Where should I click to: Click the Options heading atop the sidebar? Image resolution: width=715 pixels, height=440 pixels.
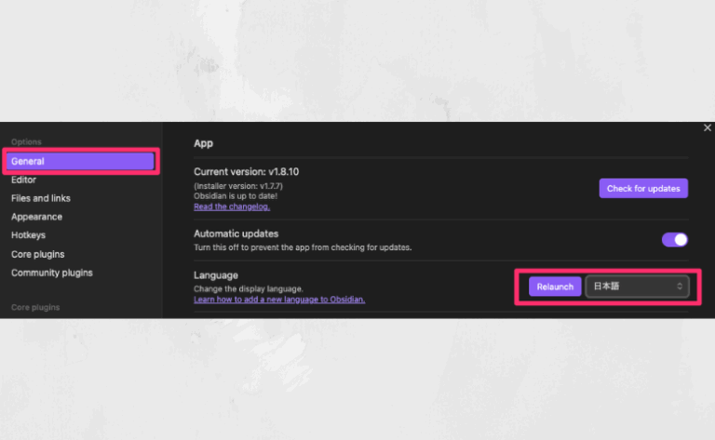click(x=26, y=141)
